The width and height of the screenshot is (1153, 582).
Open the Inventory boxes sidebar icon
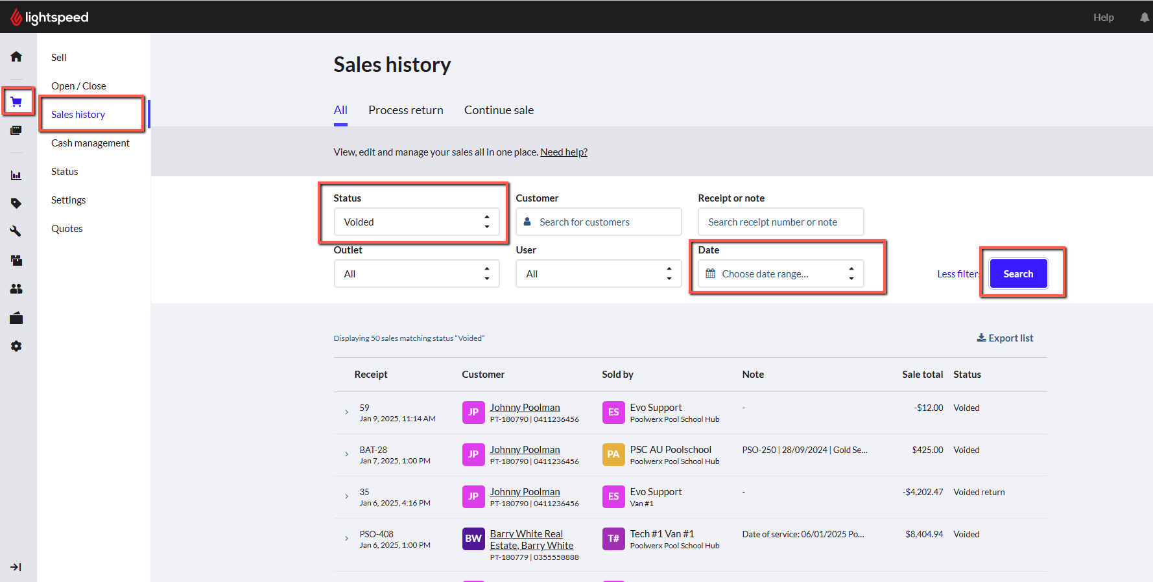click(x=16, y=261)
